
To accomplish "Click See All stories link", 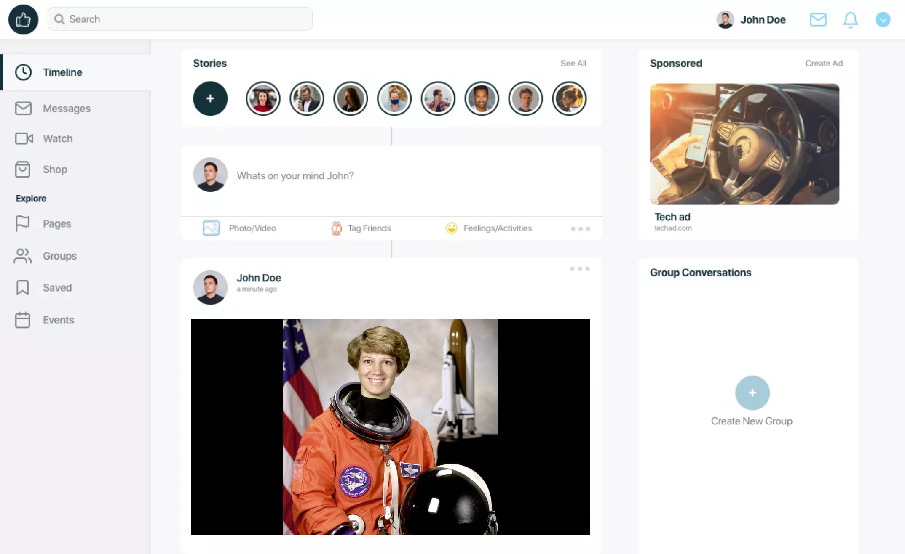I will coord(573,63).
